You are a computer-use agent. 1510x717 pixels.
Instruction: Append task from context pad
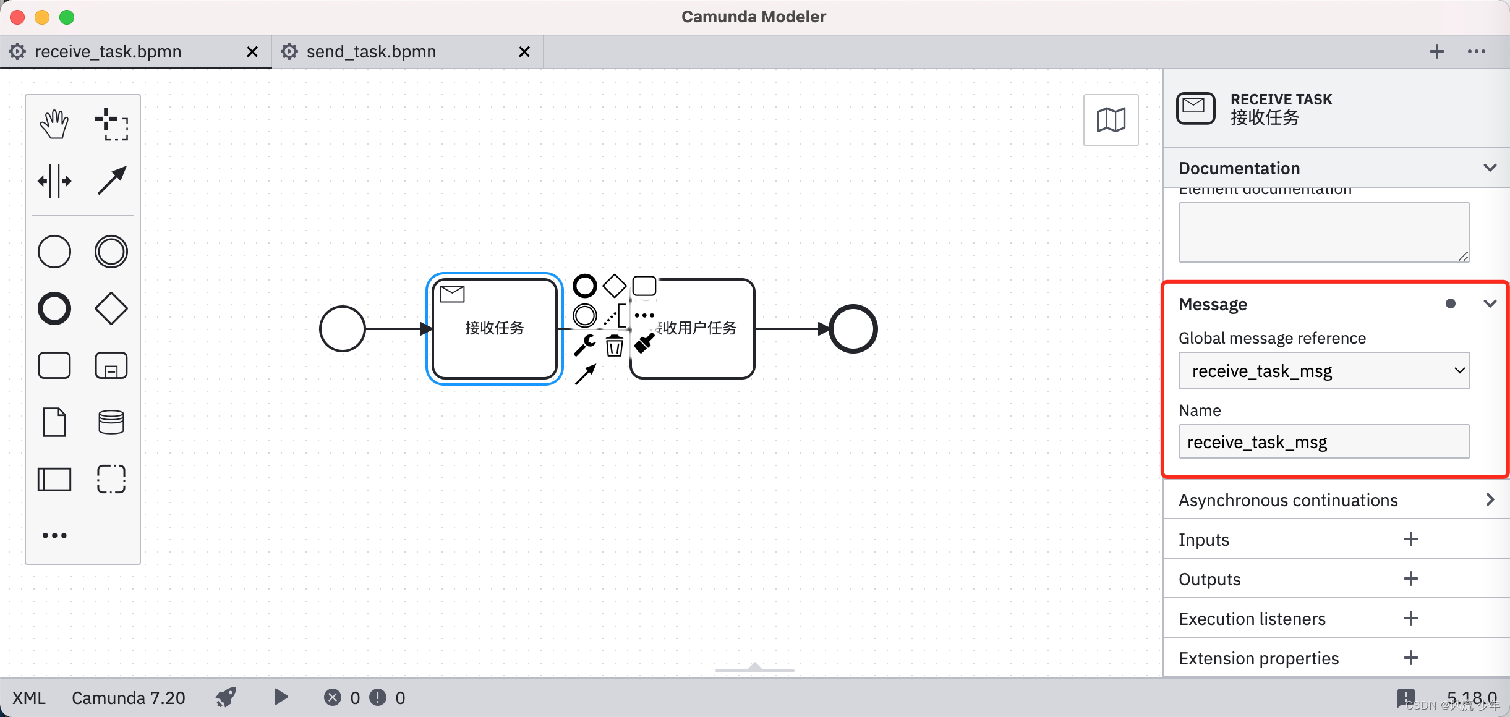pos(644,286)
